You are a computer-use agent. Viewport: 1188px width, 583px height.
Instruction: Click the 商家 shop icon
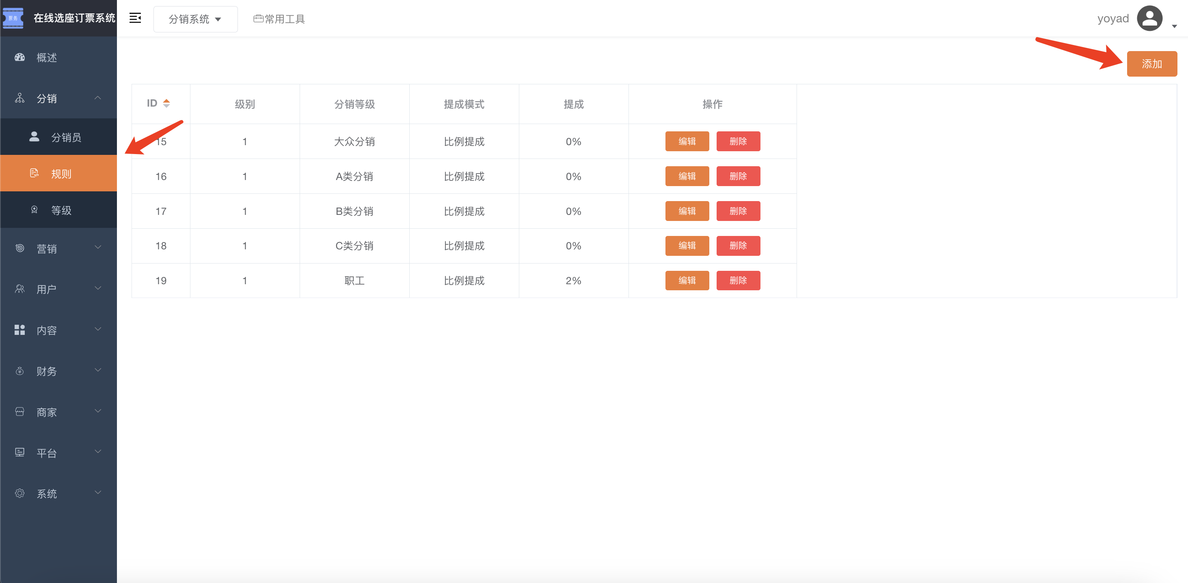(19, 411)
